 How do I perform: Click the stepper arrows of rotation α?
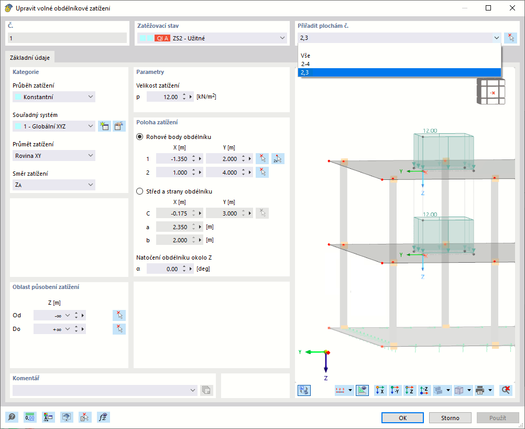(184, 269)
